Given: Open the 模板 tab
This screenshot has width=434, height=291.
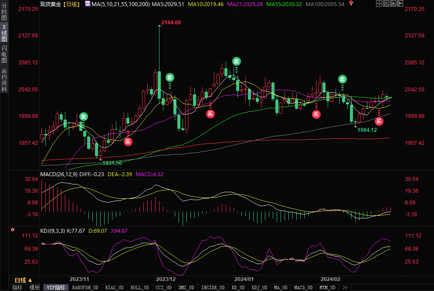Looking at the screenshot, I should [x=34, y=288].
